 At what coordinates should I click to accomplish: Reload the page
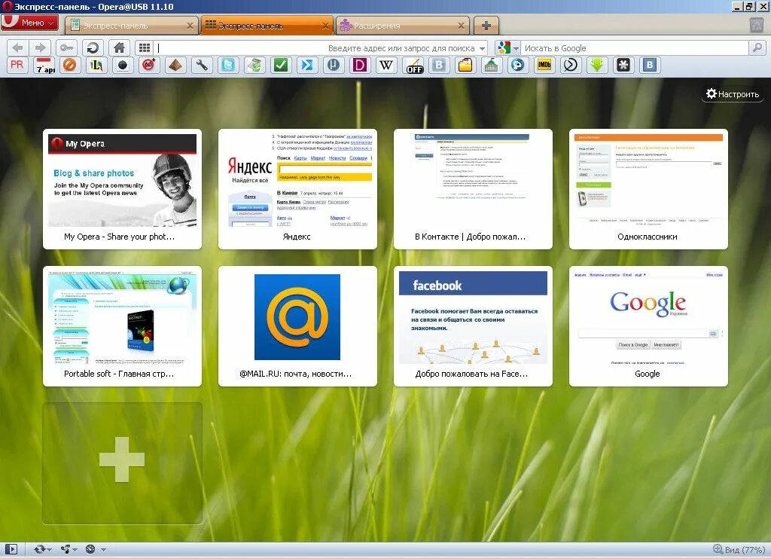(x=93, y=47)
